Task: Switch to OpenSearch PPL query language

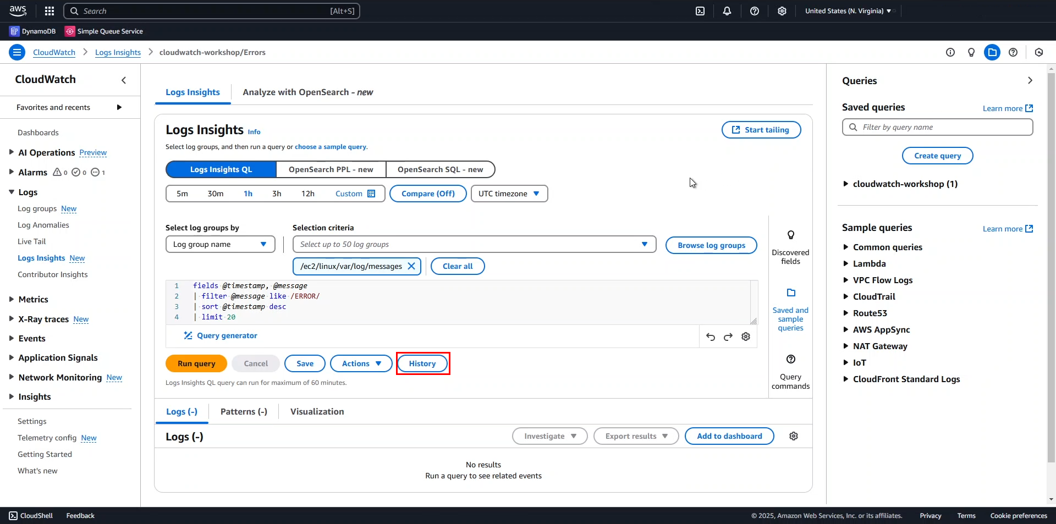Action: click(x=331, y=169)
